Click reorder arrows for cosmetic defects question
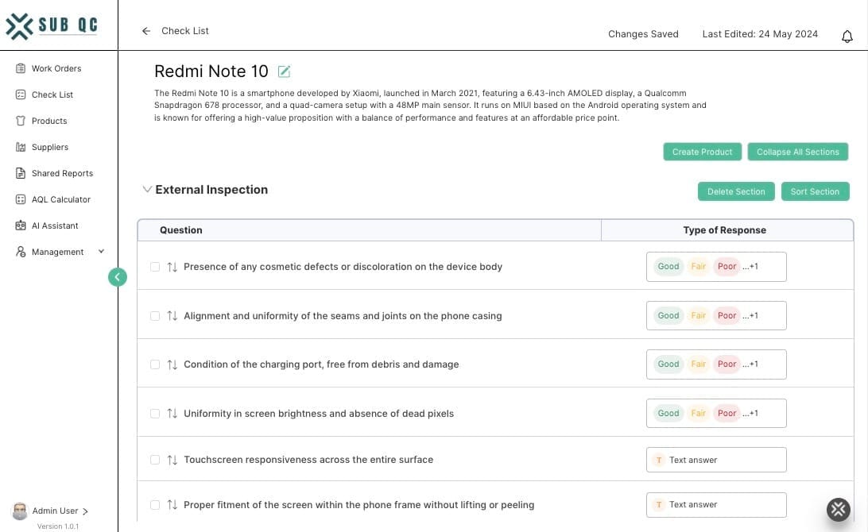 click(x=172, y=267)
